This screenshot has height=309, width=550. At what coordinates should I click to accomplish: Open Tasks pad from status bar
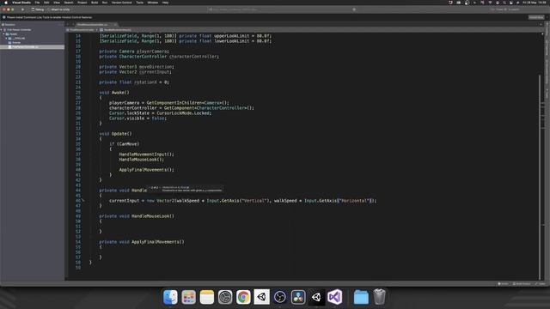click(x=541, y=284)
